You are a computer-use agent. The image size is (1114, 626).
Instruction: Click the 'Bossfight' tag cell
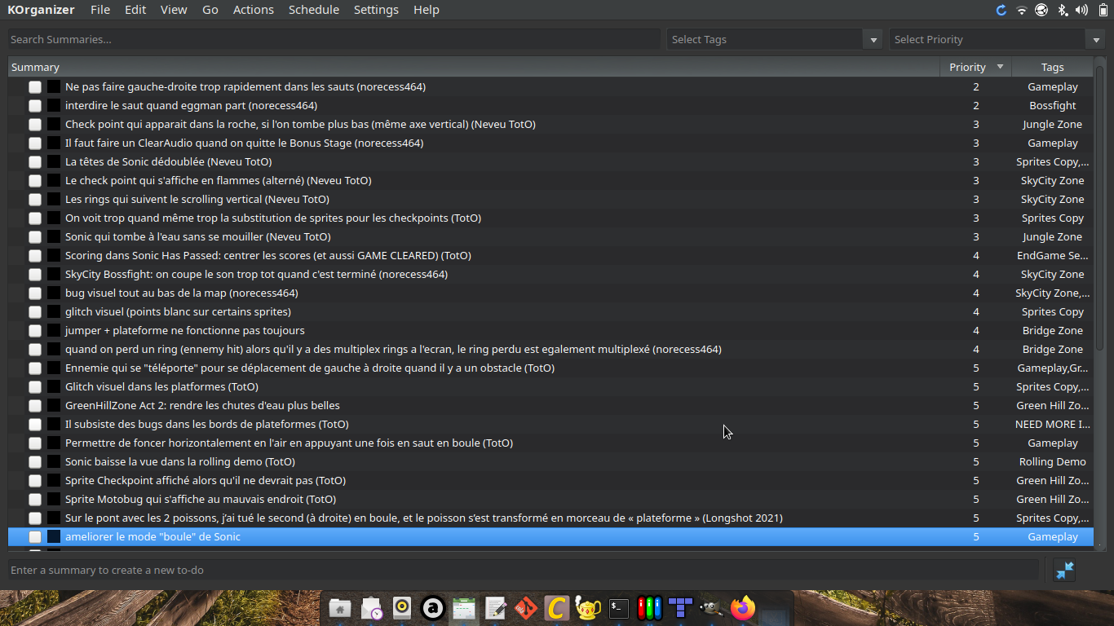1052,105
